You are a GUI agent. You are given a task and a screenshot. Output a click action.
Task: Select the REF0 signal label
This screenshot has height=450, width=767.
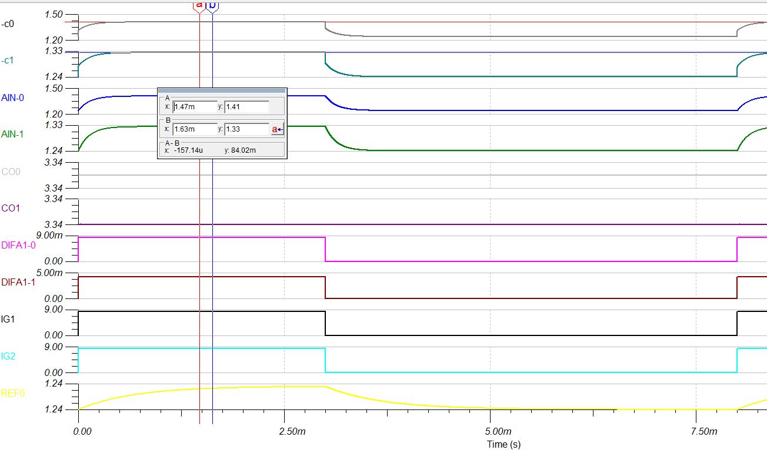click(13, 393)
